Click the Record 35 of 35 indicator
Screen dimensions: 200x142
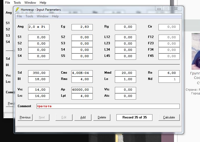pos(135,117)
